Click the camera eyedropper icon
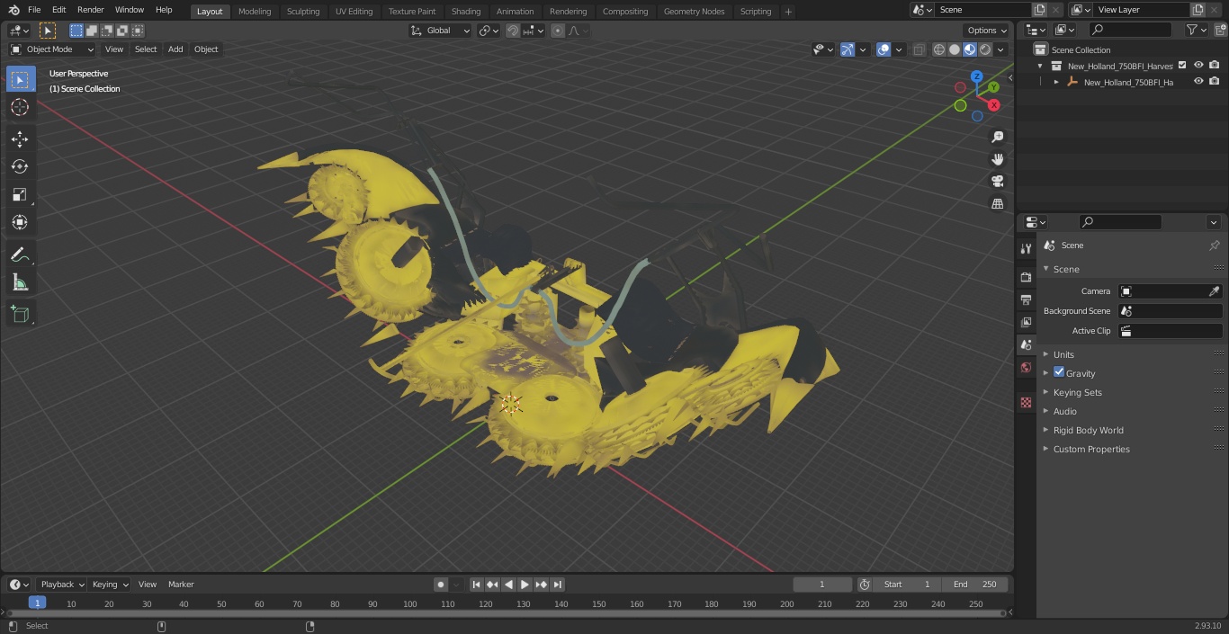Image resolution: width=1229 pixels, height=634 pixels. [x=1214, y=291]
